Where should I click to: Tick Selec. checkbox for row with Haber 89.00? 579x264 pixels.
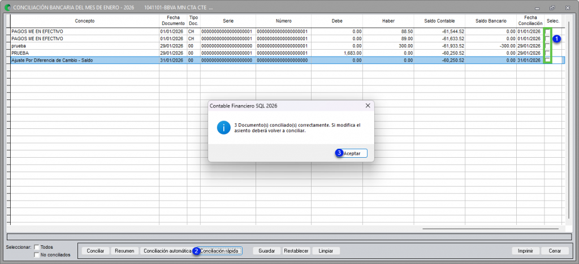click(547, 39)
